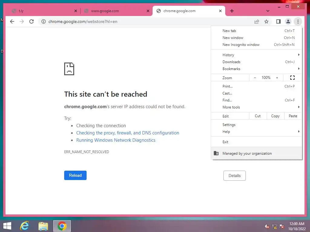
Task: Open the tab search chevron
Action: [268, 11]
